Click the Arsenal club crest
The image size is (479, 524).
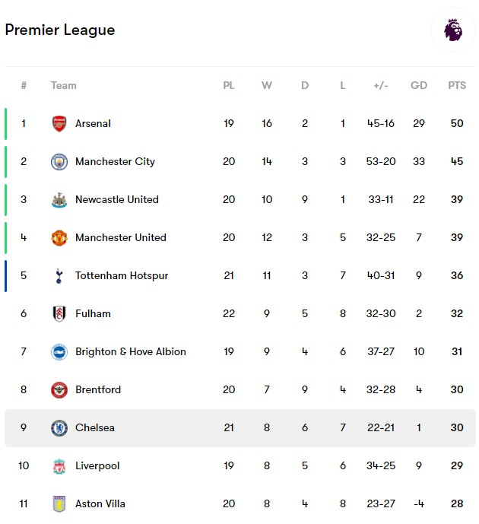59,124
